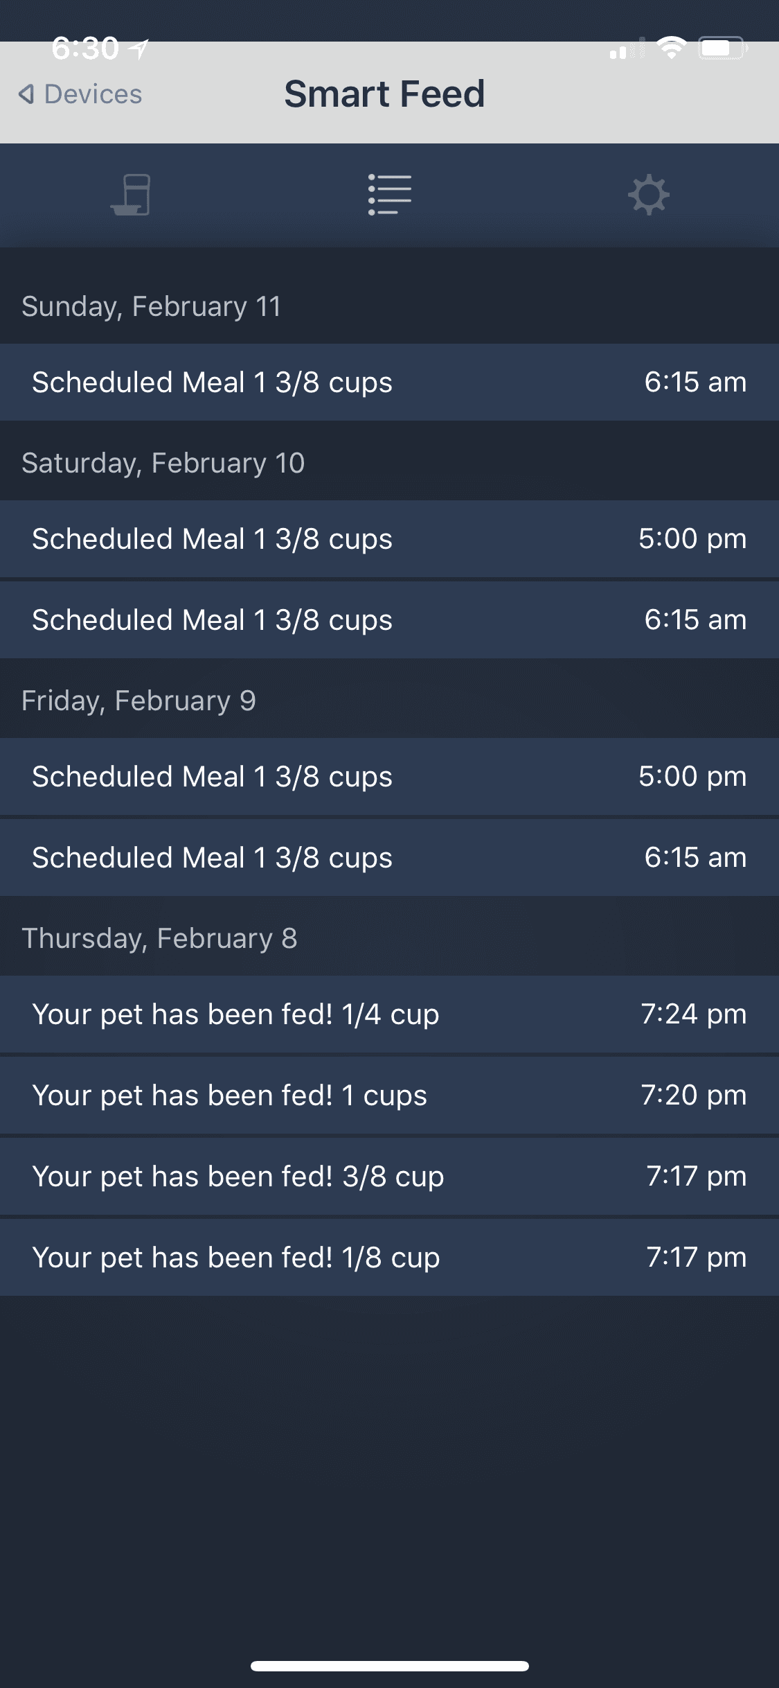Open Sunday's 6:15 am Scheduled Meal entry
The width and height of the screenshot is (779, 1688).
tap(389, 383)
